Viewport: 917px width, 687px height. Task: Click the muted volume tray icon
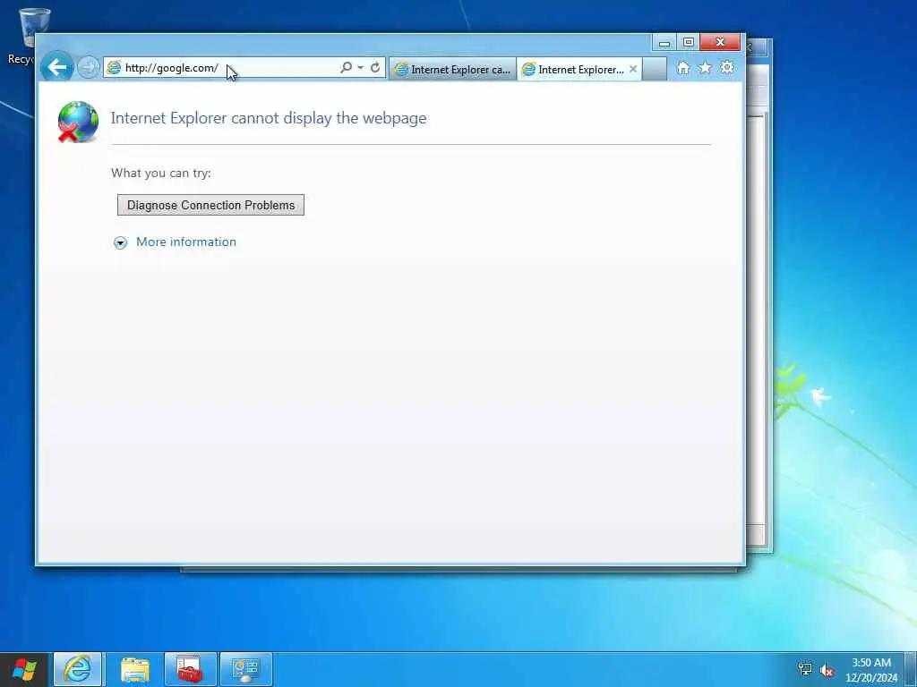pyautogui.click(x=827, y=670)
